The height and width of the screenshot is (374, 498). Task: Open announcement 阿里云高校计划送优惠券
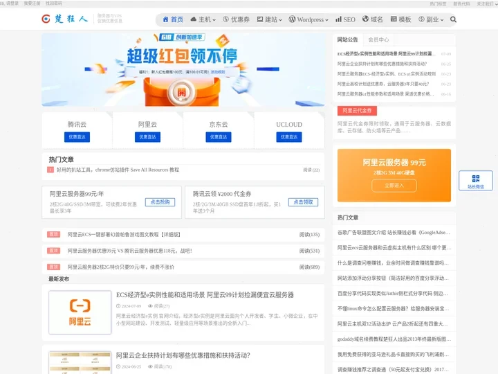[x=383, y=84]
